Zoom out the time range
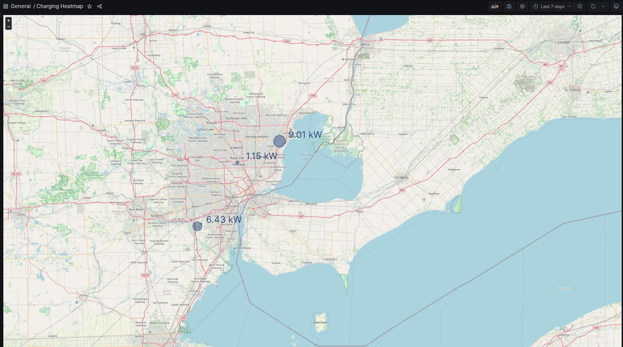Image resolution: width=623 pixels, height=347 pixels. [x=580, y=6]
